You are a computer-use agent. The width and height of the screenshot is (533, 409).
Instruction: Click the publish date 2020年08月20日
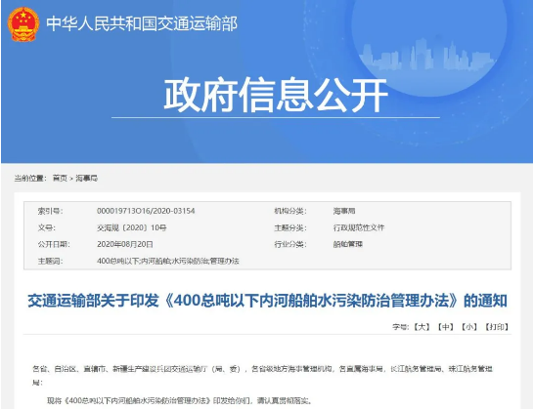pyautogui.click(x=125, y=244)
